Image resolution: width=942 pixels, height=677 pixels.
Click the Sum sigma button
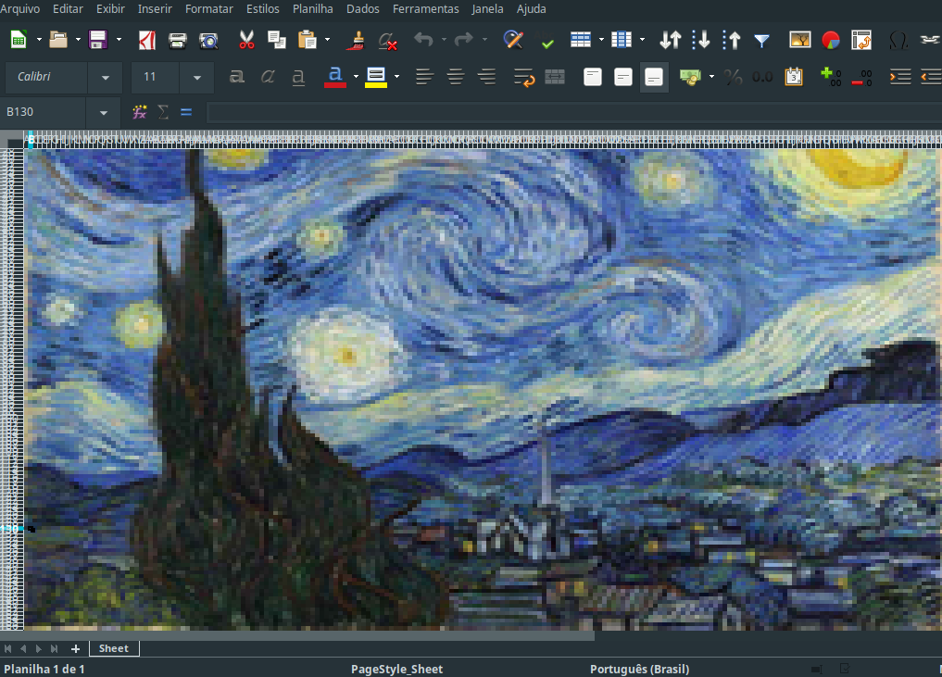pos(163,112)
